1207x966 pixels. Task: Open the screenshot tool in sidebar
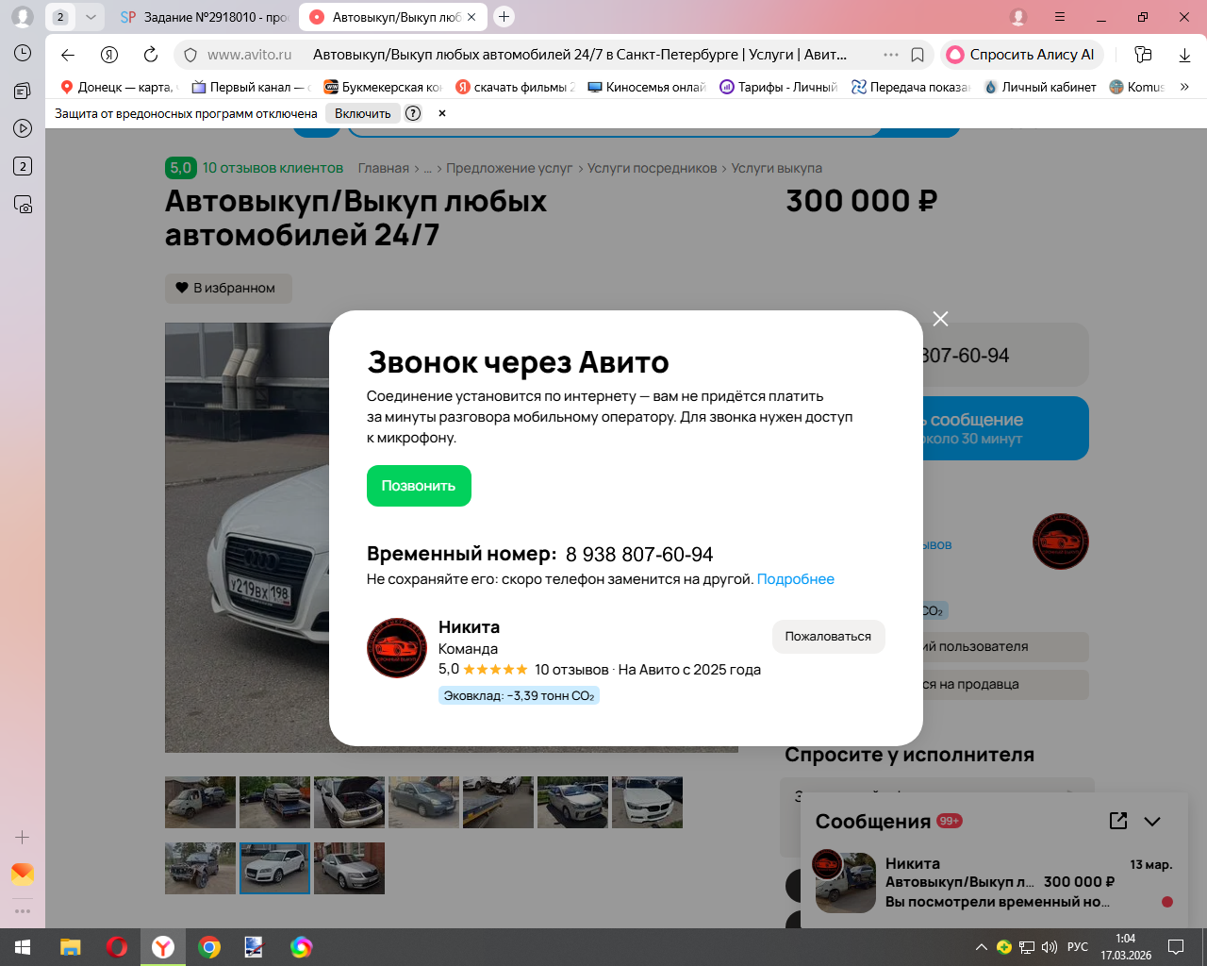pyautogui.click(x=23, y=204)
